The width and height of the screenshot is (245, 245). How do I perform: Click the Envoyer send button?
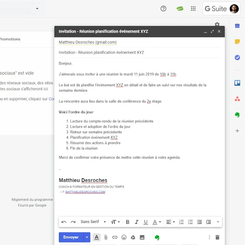pos(71,237)
